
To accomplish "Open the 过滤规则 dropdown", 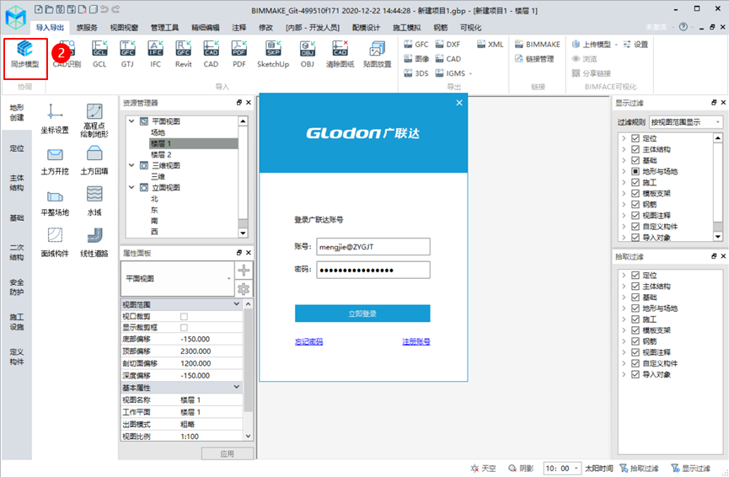I will (x=686, y=122).
